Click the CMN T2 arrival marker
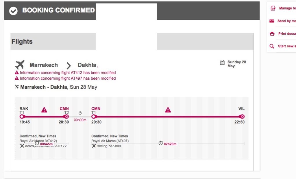296x179 pixels. click(66, 117)
